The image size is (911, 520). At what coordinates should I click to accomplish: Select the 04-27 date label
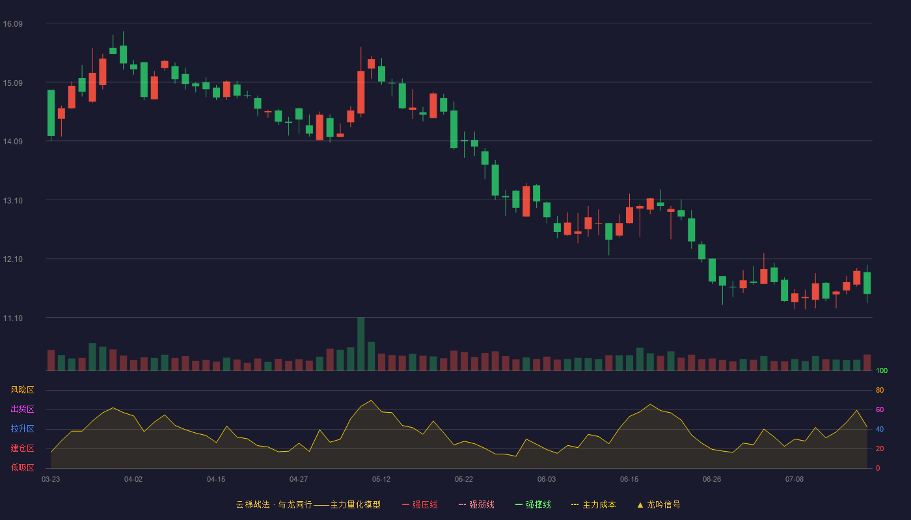pos(299,479)
